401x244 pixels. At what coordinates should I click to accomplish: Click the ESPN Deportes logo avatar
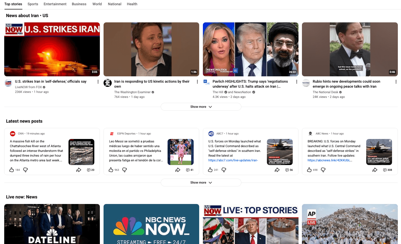[x=112, y=134]
